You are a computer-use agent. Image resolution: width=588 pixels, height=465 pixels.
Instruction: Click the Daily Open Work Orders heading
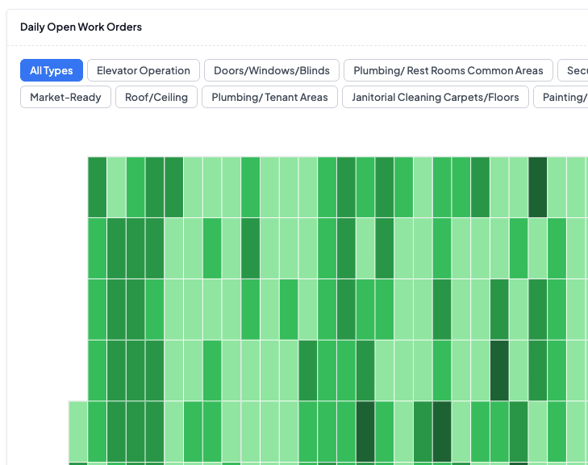(x=81, y=27)
